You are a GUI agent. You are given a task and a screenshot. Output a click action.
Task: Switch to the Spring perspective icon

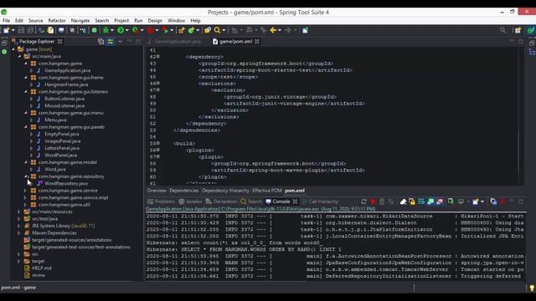pos(530,30)
